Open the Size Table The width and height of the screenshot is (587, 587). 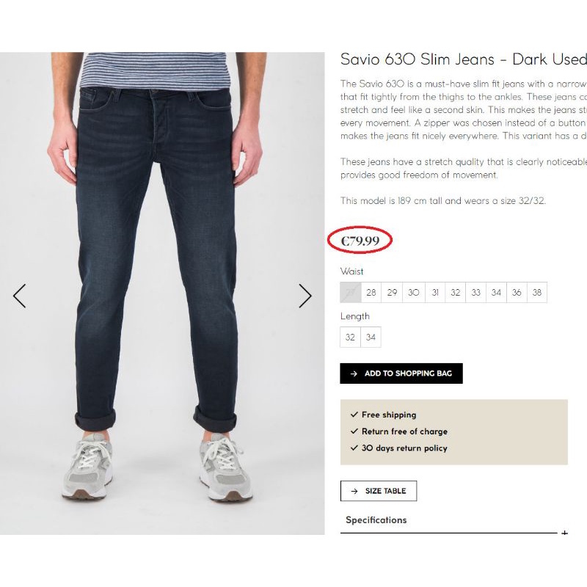pos(379,491)
